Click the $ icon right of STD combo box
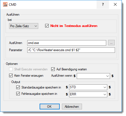 [x=110, y=87]
